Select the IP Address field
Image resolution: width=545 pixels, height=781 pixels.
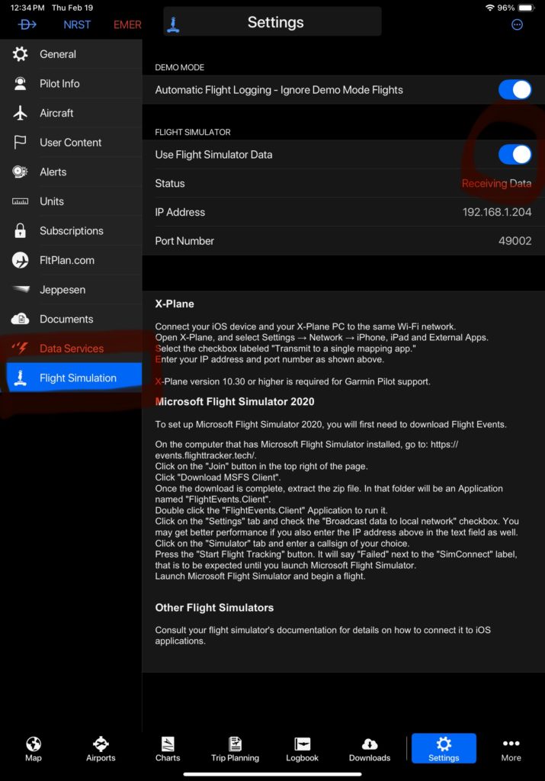(x=343, y=212)
